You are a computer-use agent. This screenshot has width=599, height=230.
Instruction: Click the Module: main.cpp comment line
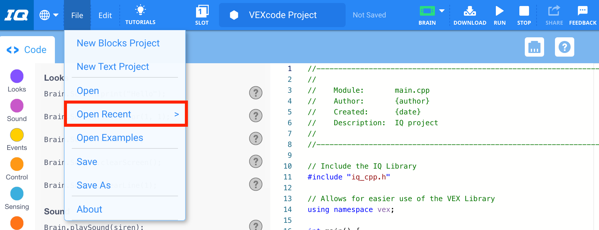369,90
